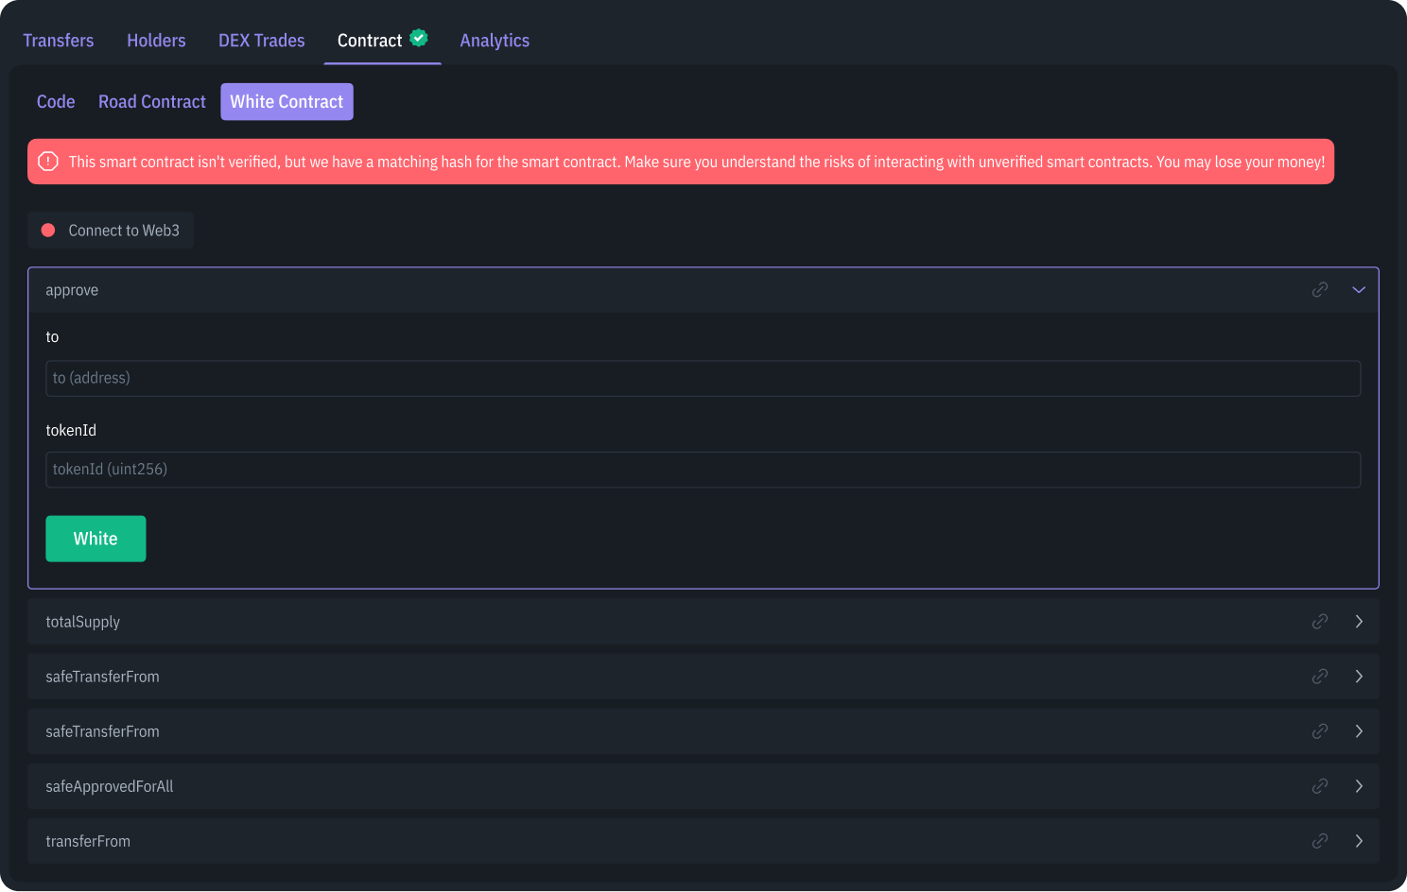Switch to the Transfers tab
Screen dimensions: 1407x892
pos(59,41)
